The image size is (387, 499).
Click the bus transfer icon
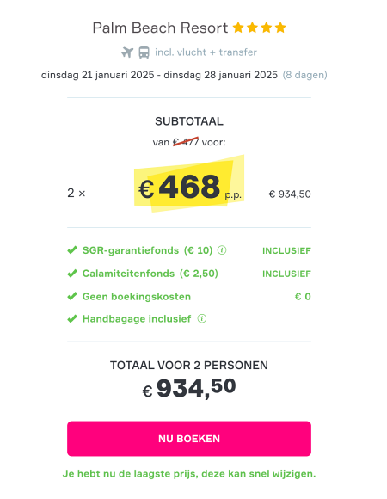point(144,52)
